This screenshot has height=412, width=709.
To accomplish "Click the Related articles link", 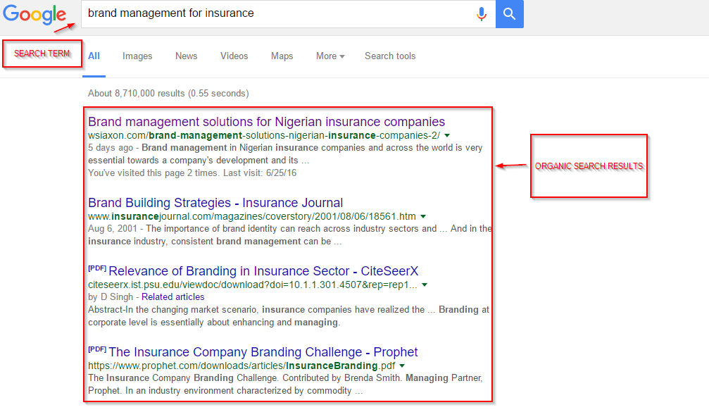I will click(173, 297).
